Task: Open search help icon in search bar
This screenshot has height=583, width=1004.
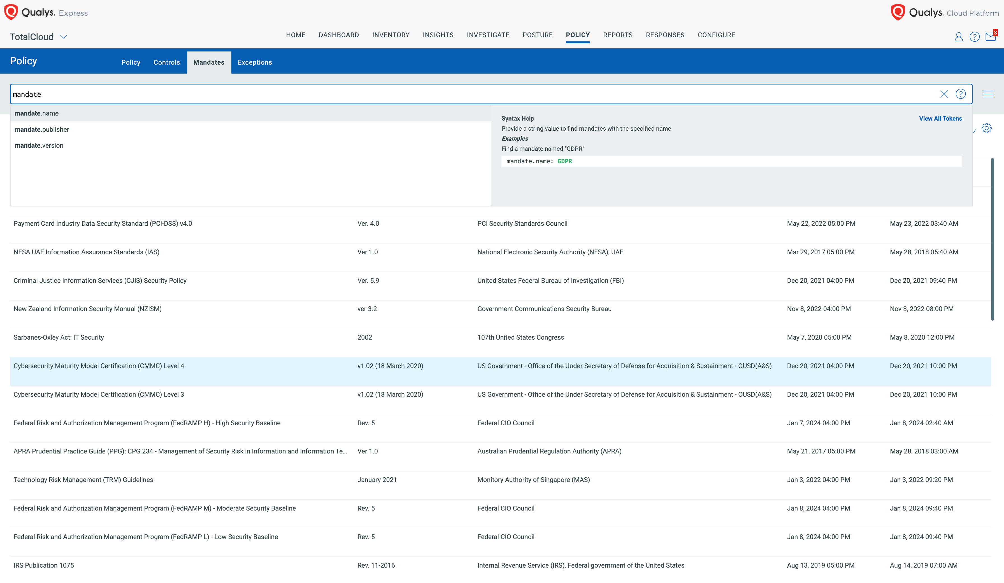Action: (x=961, y=94)
